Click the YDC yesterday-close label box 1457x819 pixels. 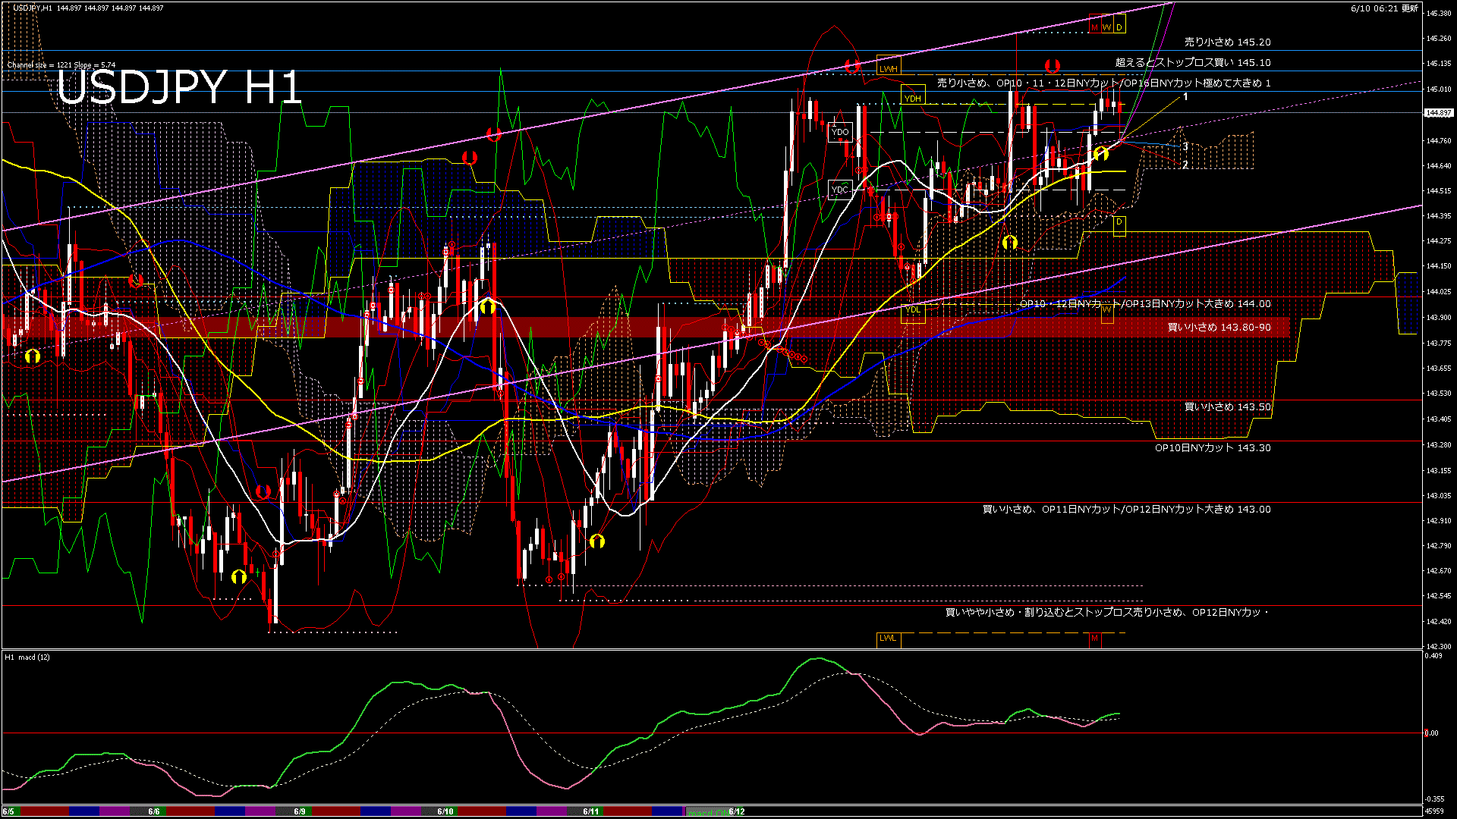839,190
